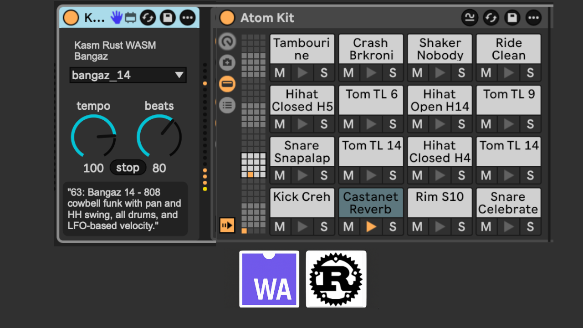Show the chain list in rack sidebar
This screenshot has height=328, width=583.
pos(227,105)
